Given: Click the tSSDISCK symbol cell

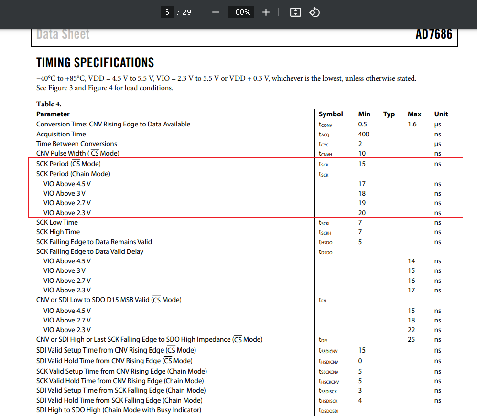Looking at the screenshot, I should (x=328, y=391).
